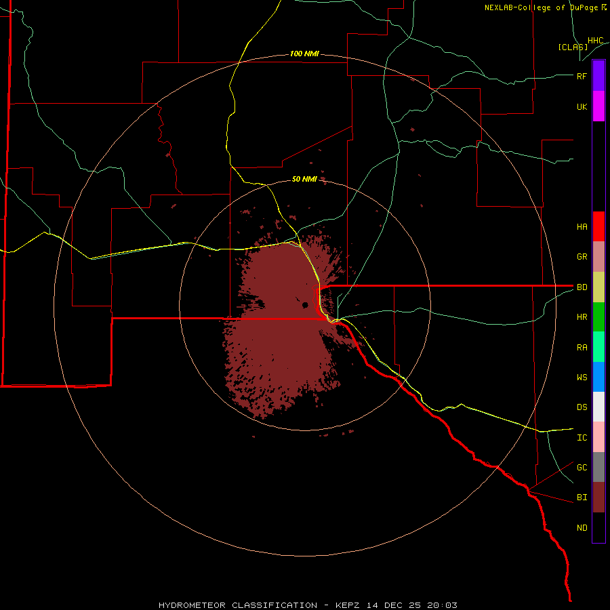Click the RF purple legend swatch

[x=598, y=76]
